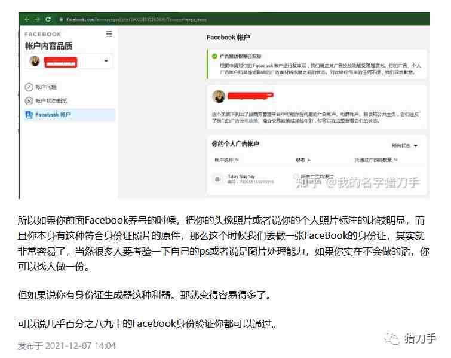Expand the sidebar account selector dropdown
Screen dimensions: 451x358
(x=106, y=61)
